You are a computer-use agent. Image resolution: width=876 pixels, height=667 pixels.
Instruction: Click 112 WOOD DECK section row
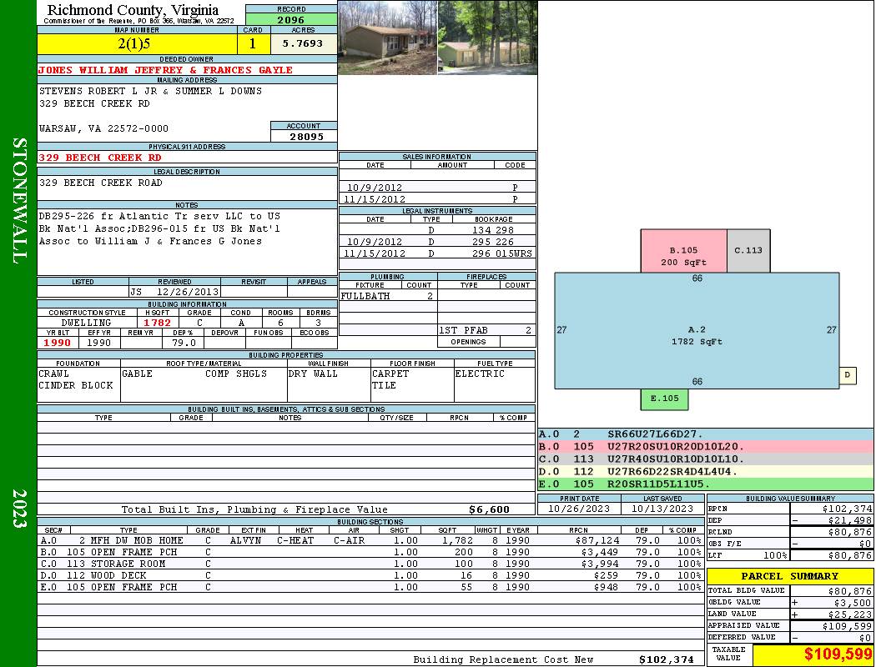tap(370, 575)
